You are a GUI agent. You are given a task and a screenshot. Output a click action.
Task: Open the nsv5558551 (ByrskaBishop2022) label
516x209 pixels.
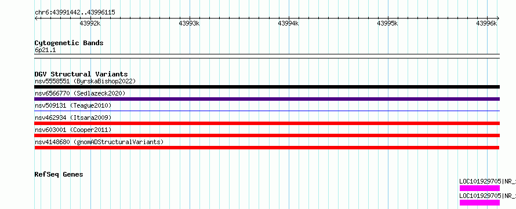tap(85, 81)
